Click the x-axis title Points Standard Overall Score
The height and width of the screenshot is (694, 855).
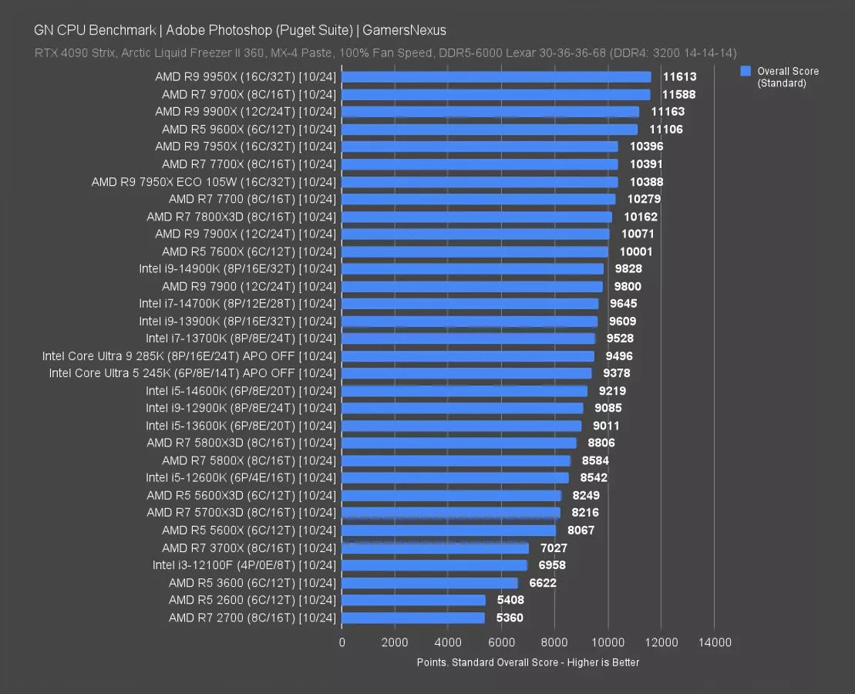[527, 662]
